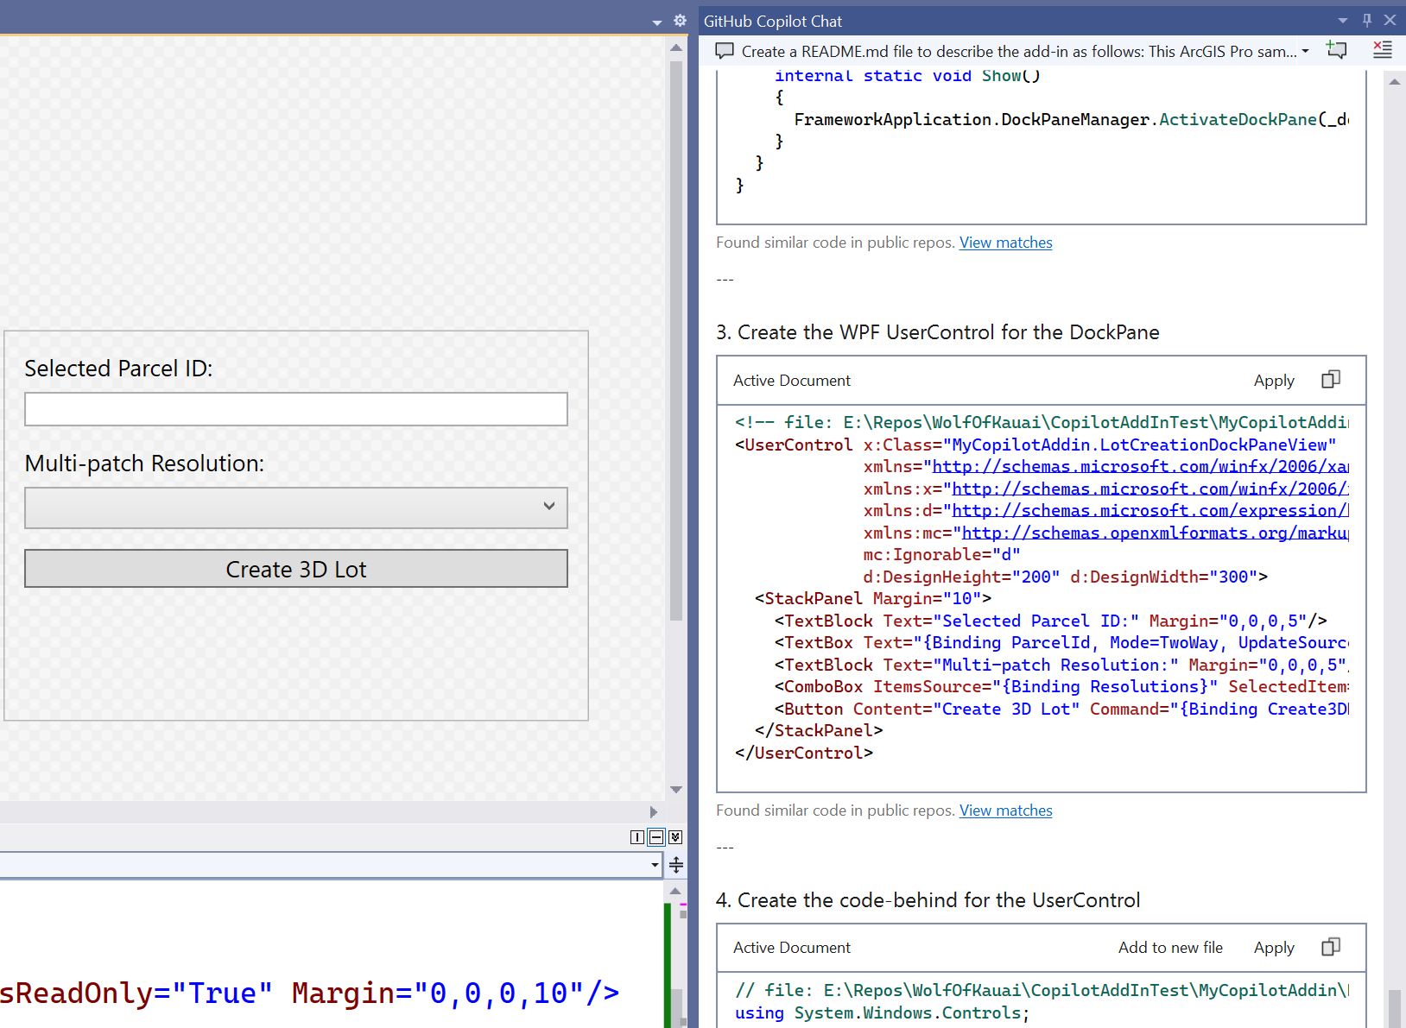Click 'Active Document' label above XAML snippet
1406x1028 pixels.
tap(792, 381)
